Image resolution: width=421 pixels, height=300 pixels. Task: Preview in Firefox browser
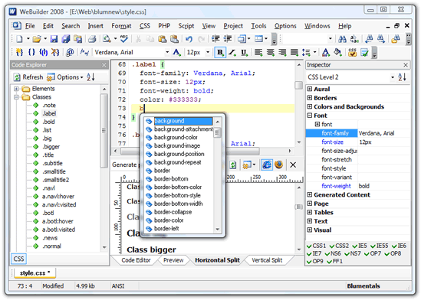click(x=279, y=165)
